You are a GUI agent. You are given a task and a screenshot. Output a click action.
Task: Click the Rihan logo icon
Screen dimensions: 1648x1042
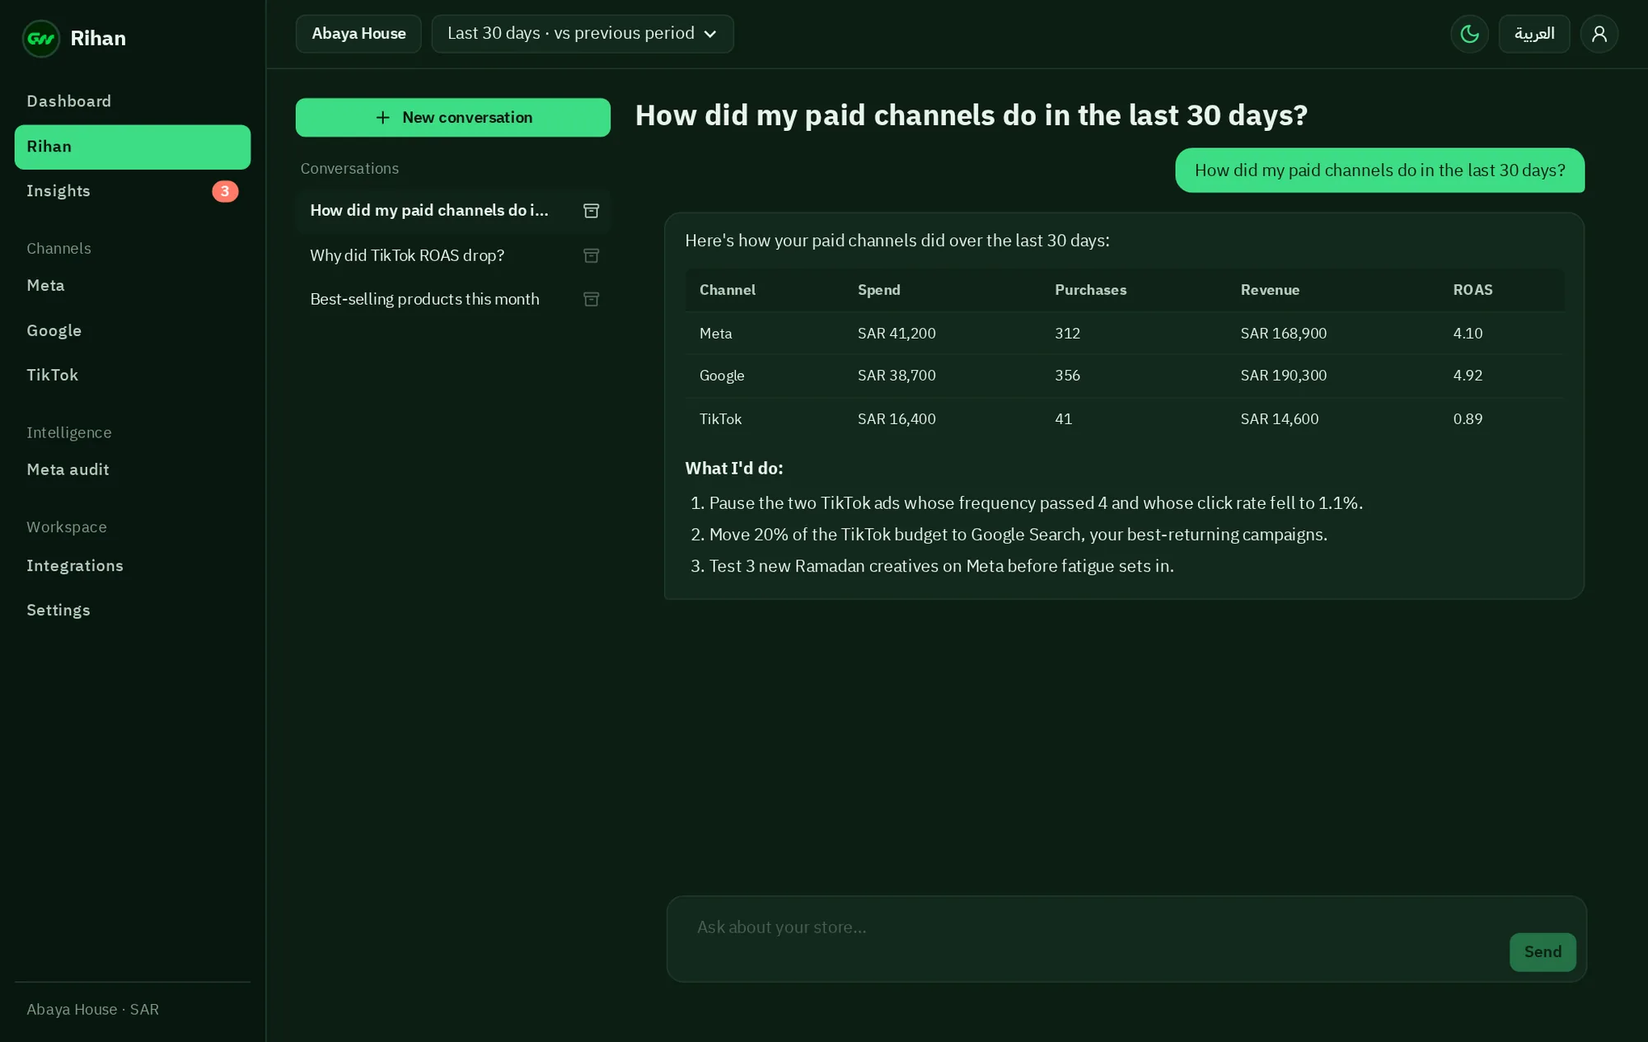pos(40,39)
